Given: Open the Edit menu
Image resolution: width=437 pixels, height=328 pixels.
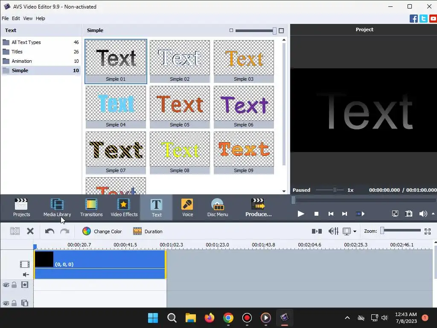Looking at the screenshot, I should pos(16,18).
